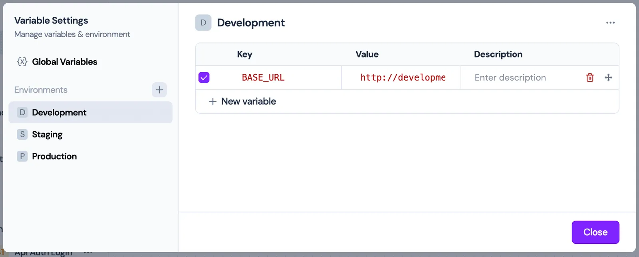Click the move handle on BASE_URL row
Image resolution: width=639 pixels, height=257 pixels.
608,77
